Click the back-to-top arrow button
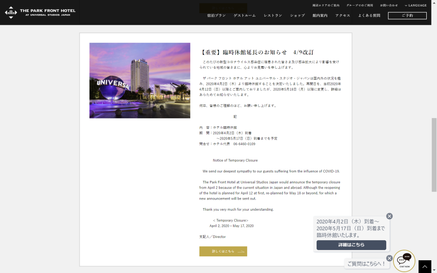 (425, 267)
